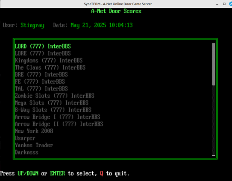Click the date May 21, 2025

point(88,25)
